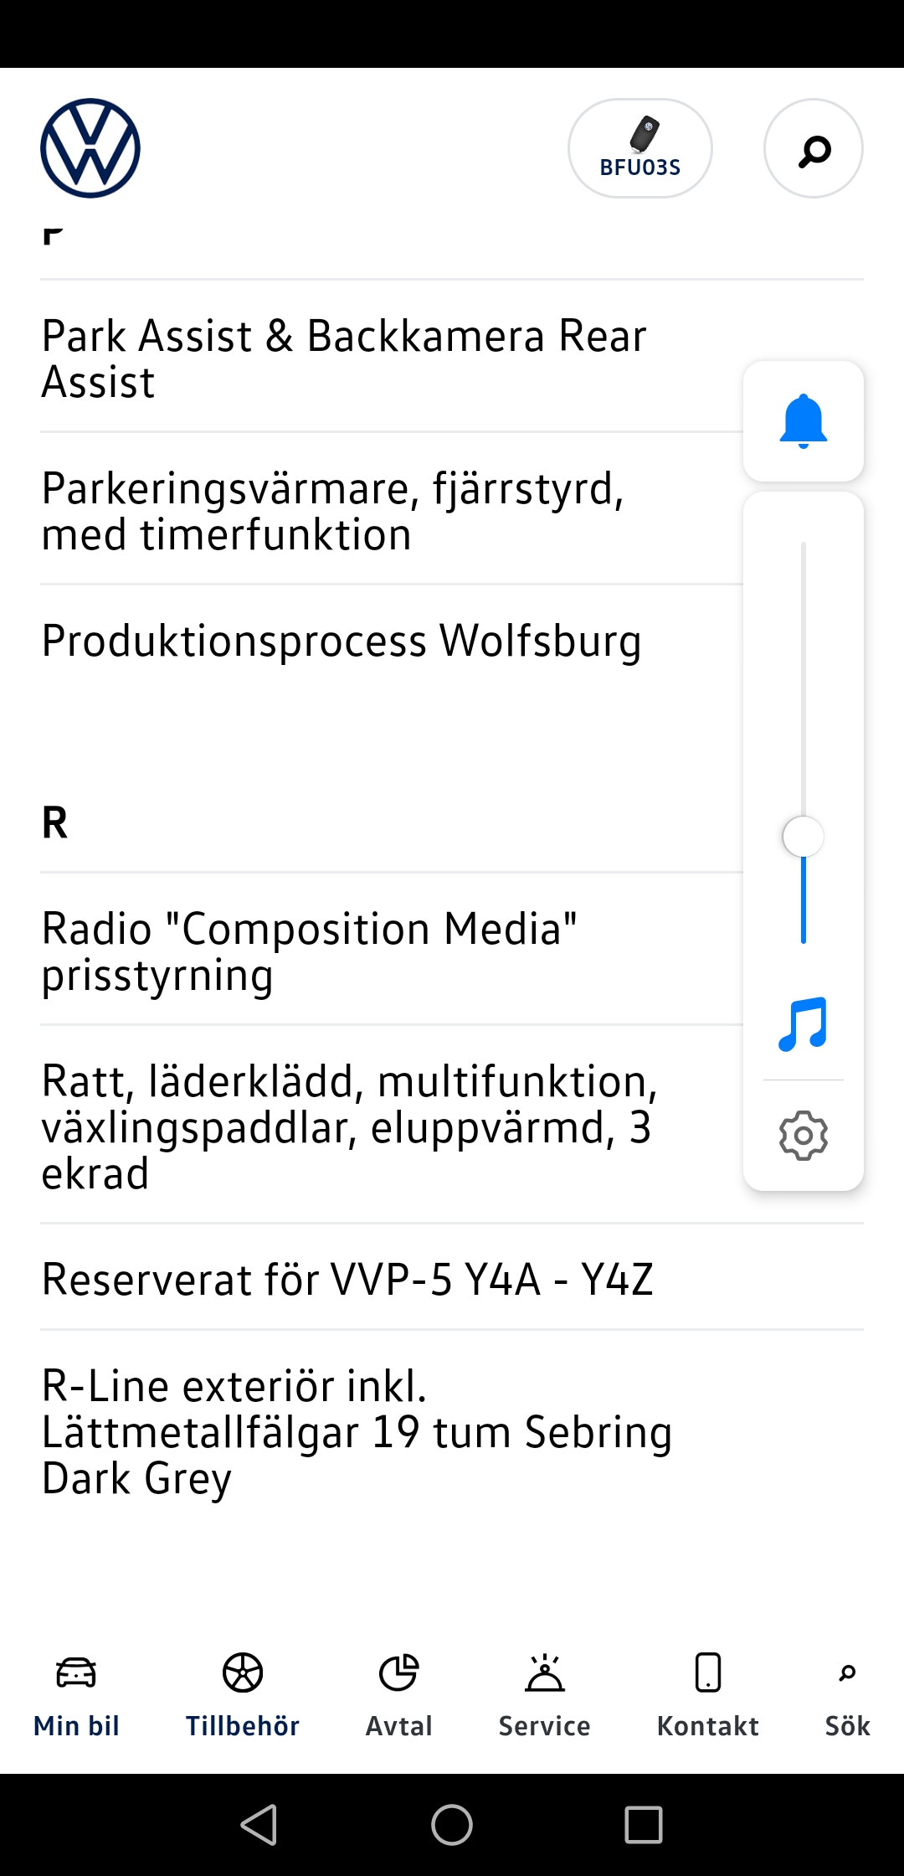Select Park Assist & Backkamera Rear Assist
The image size is (904, 1876).
[x=344, y=358]
